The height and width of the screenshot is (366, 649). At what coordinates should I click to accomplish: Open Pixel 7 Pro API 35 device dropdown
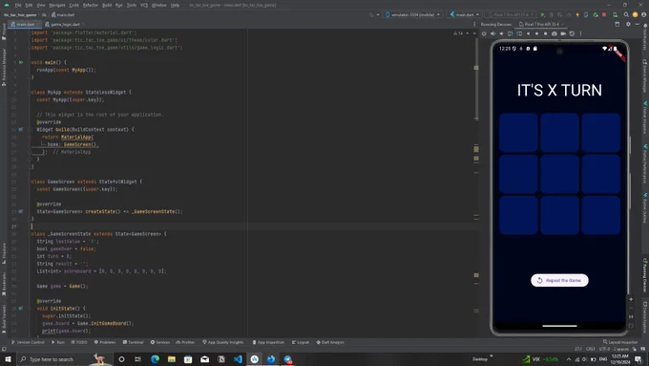[511, 14]
